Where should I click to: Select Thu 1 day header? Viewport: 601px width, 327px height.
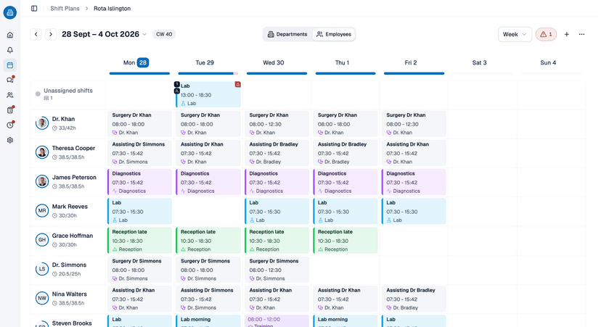click(x=342, y=62)
